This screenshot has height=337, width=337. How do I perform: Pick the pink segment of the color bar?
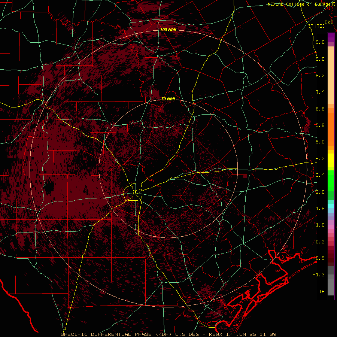(x=331, y=227)
